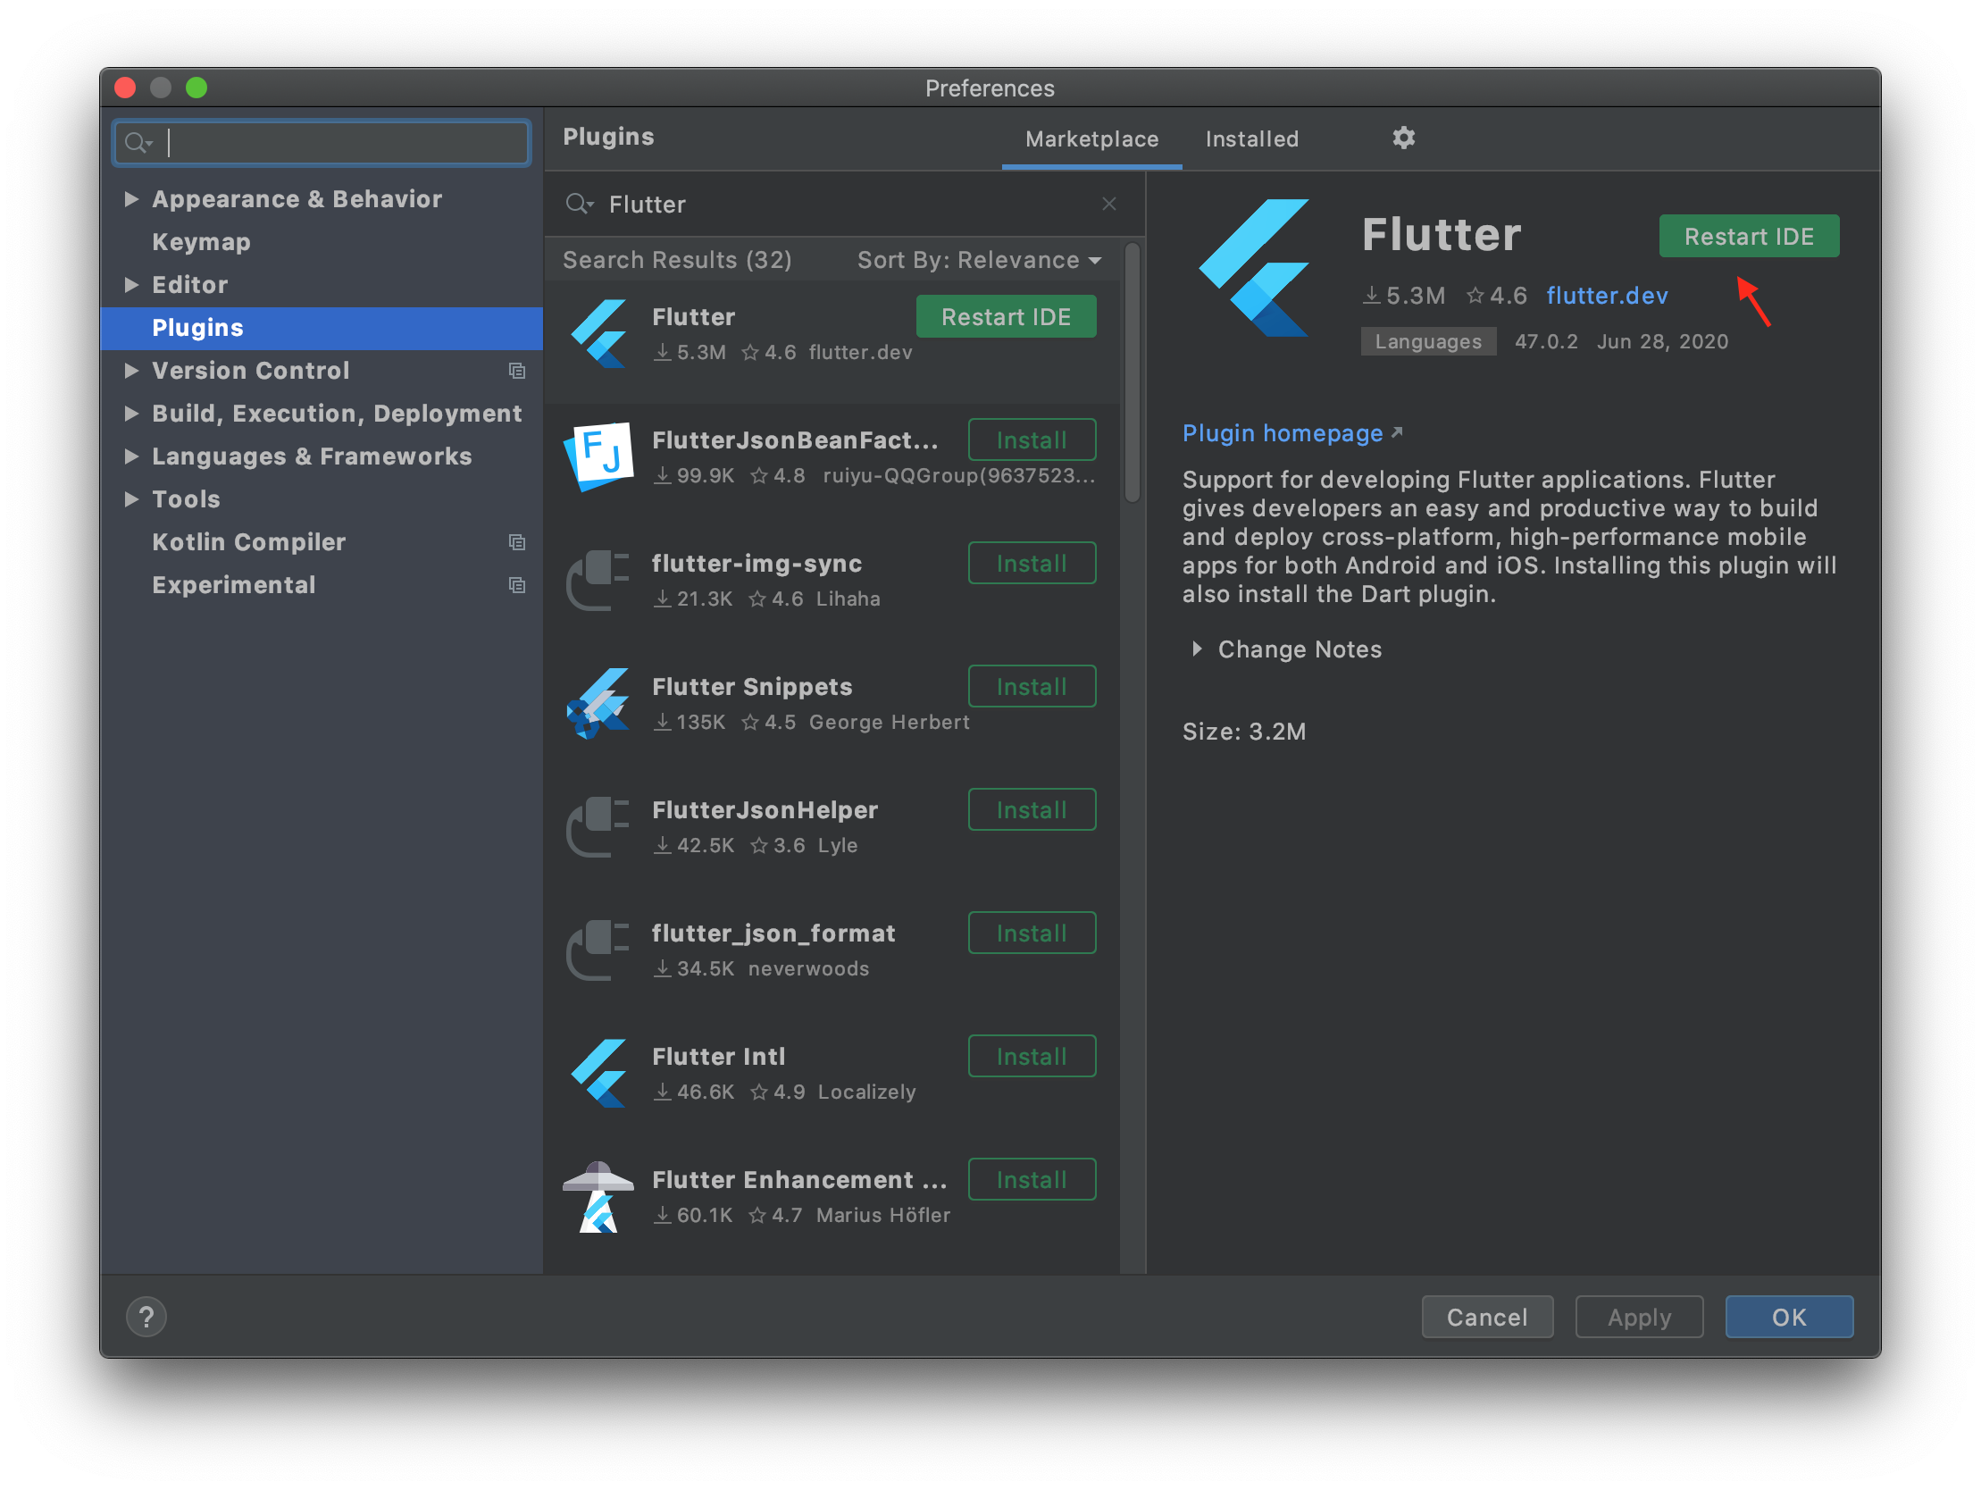
Task: Select the flutter_json_format result title
Action: click(773, 933)
